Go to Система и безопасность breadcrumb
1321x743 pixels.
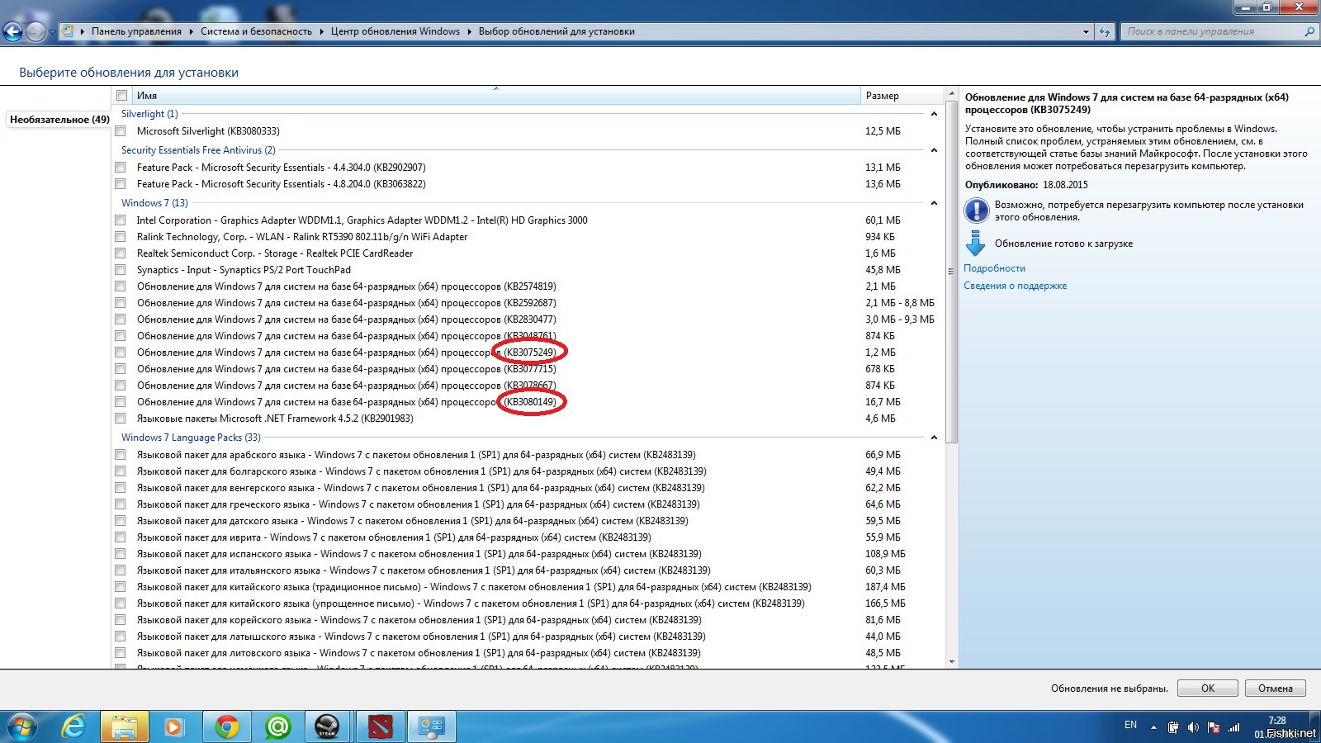(x=256, y=31)
